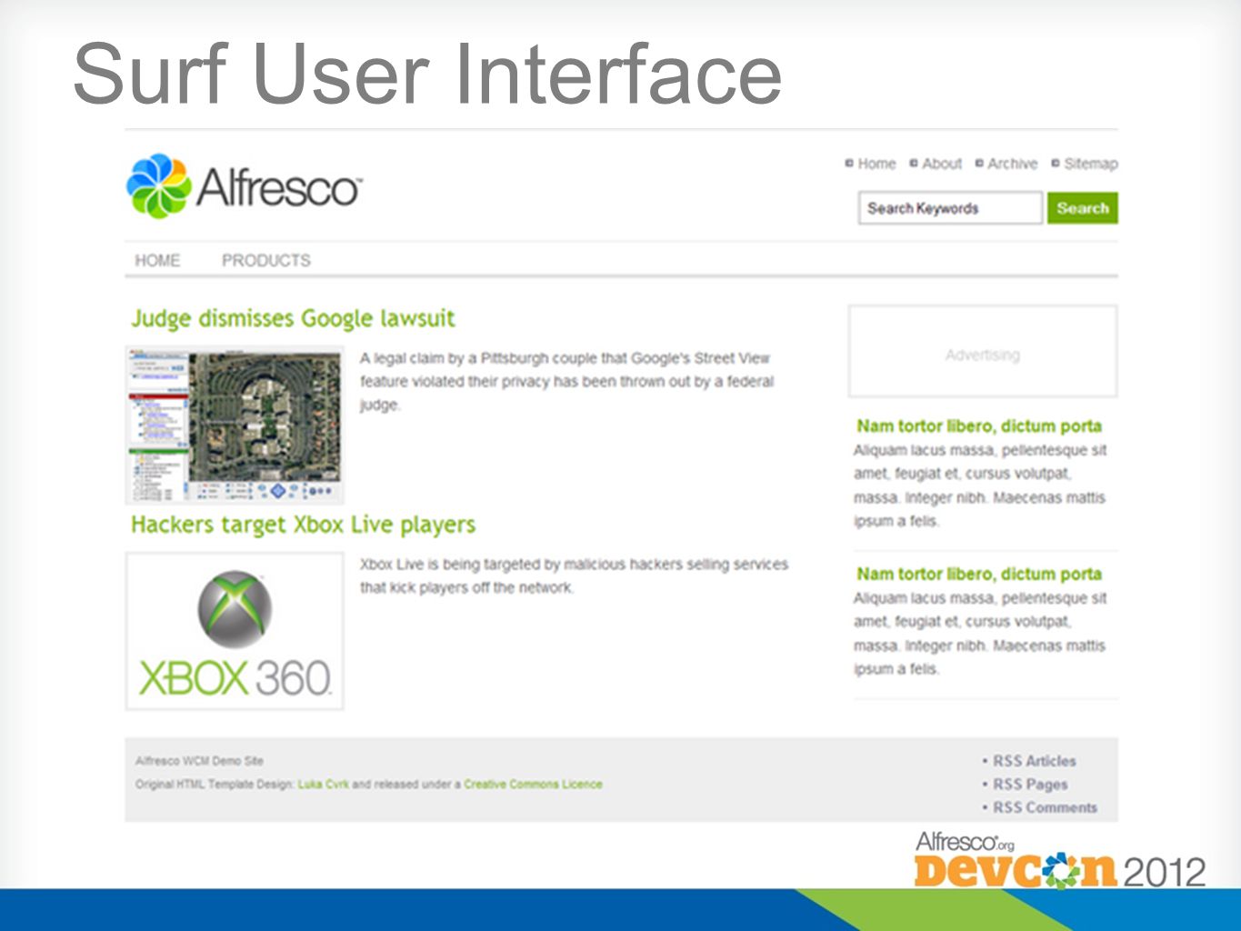Open the Luka Cvrk designer link
Viewport: 1241px width, 931px height.
(x=324, y=784)
